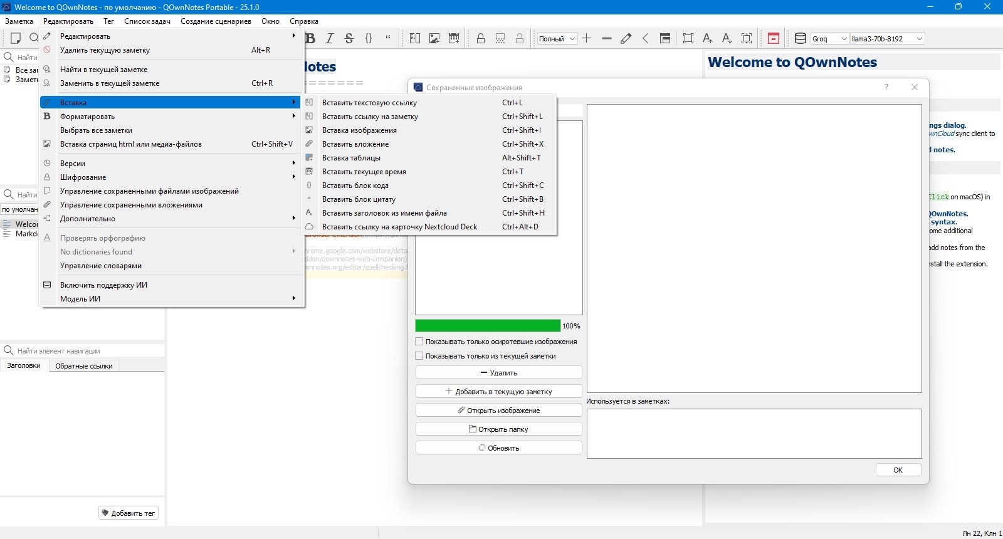This screenshot has height=539, width=1003.
Task: Click the insert image toolbar icon
Action: [x=434, y=38]
